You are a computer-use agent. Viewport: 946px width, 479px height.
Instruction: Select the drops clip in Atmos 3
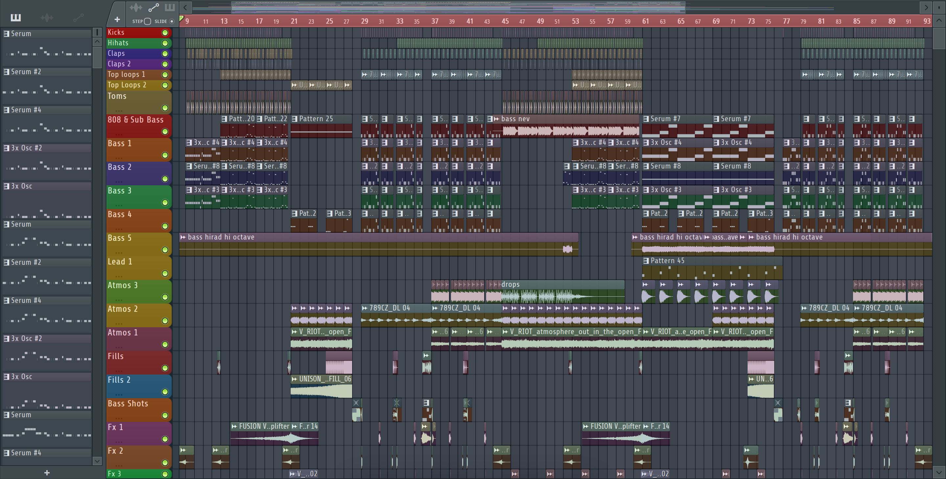(563, 292)
